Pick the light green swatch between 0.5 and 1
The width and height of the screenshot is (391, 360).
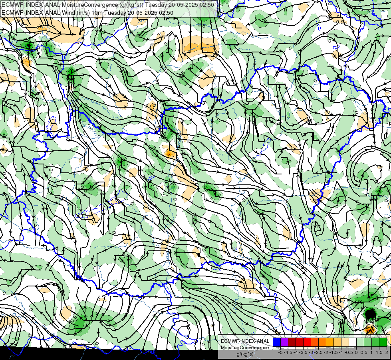click(x=368, y=342)
